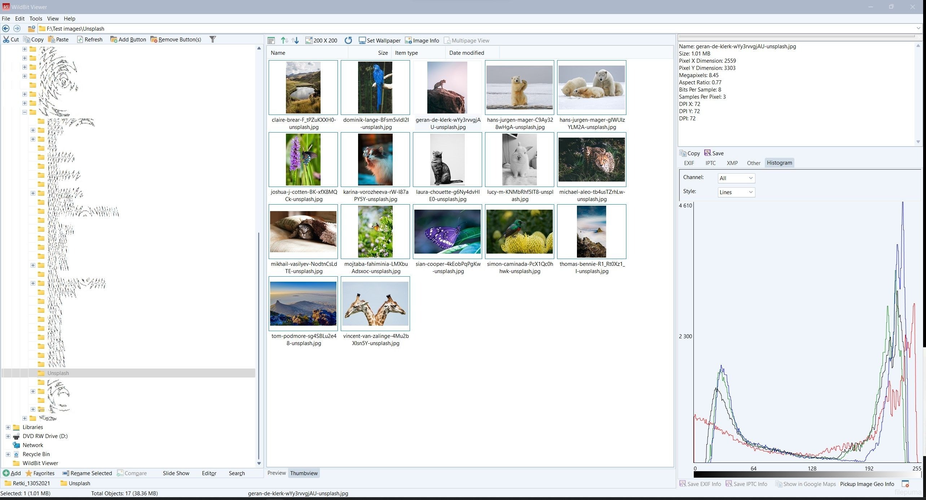Collapse the Unsplash folder tree node
Viewport: 926px width, 500px height.
(24, 112)
